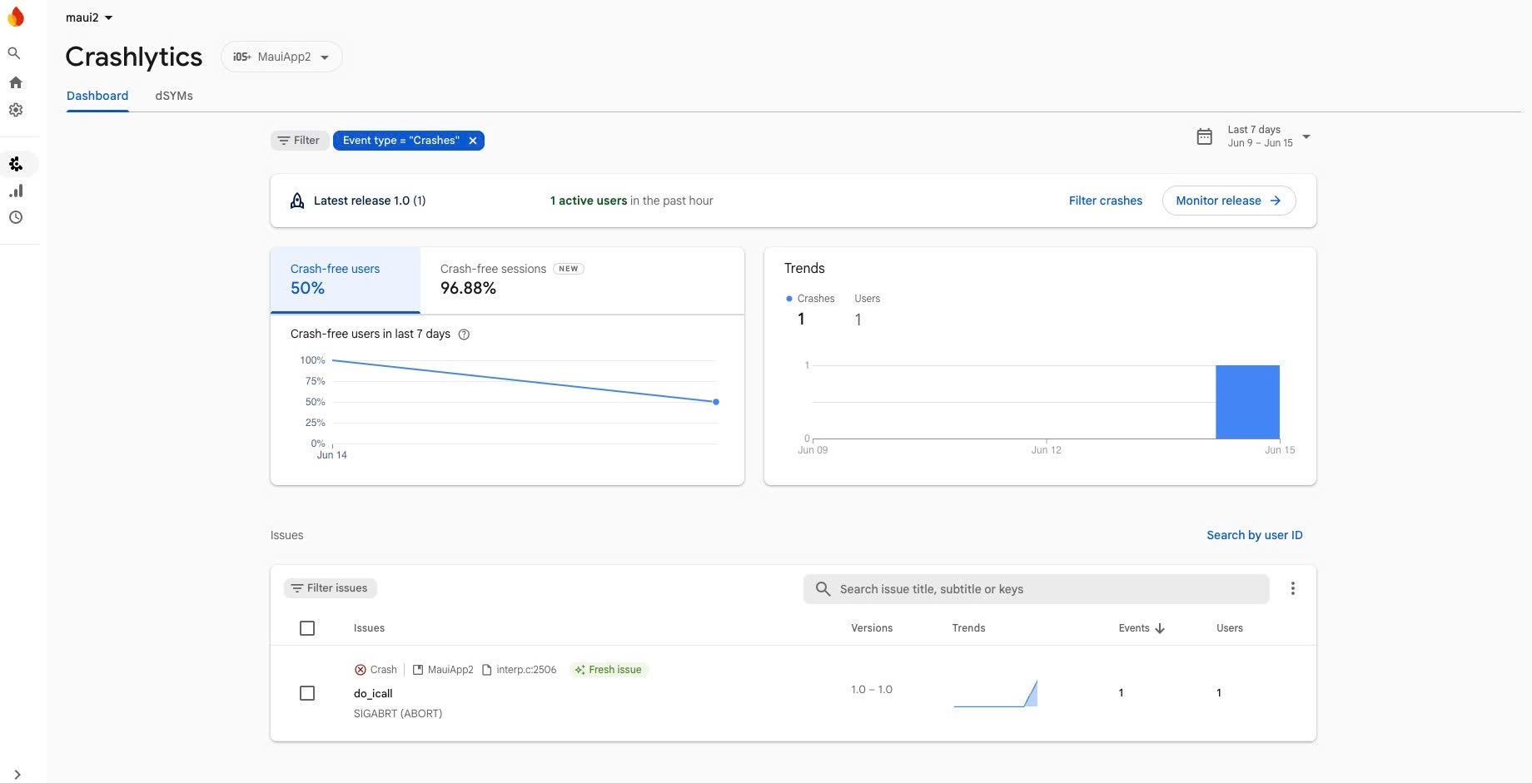Image resolution: width=1532 pixels, height=783 pixels.
Task: Click the NEW badge on Crash-free sessions
Action: 569,269
